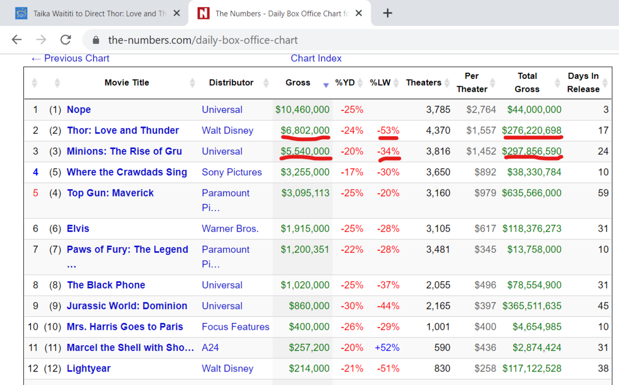Click the A24 distributor link

210,348
